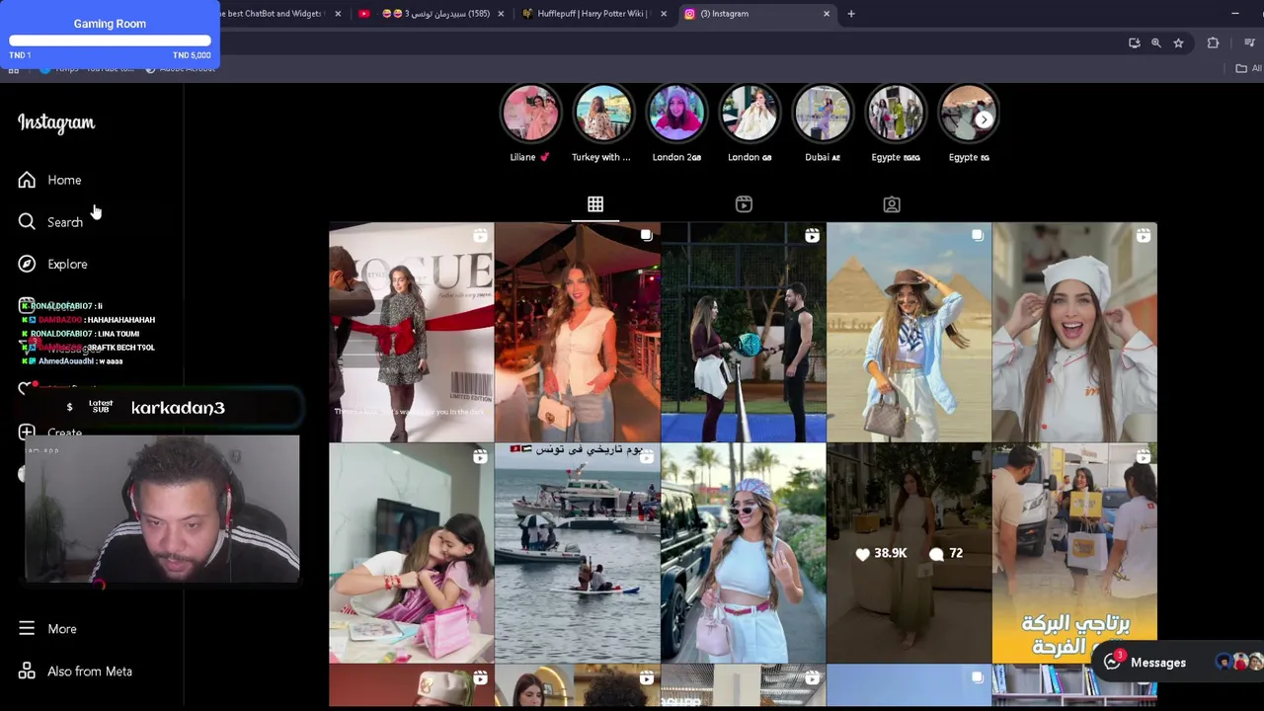This screenshot has width=1264, height=711.
Task: Close the Hufflepuff wiki tab
Action: pos(664,14)
